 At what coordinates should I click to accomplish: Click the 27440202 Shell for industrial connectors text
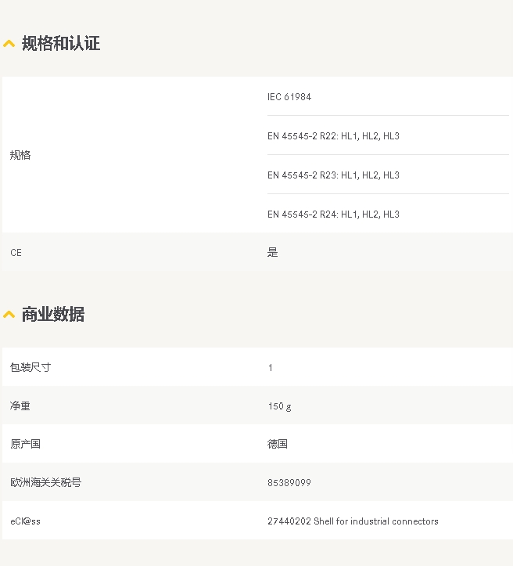[353, 521]
